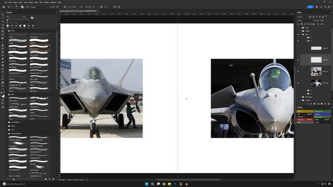333x187 pixels.
Task: Open the Layer menu
Action: click(x=20, y=2)
